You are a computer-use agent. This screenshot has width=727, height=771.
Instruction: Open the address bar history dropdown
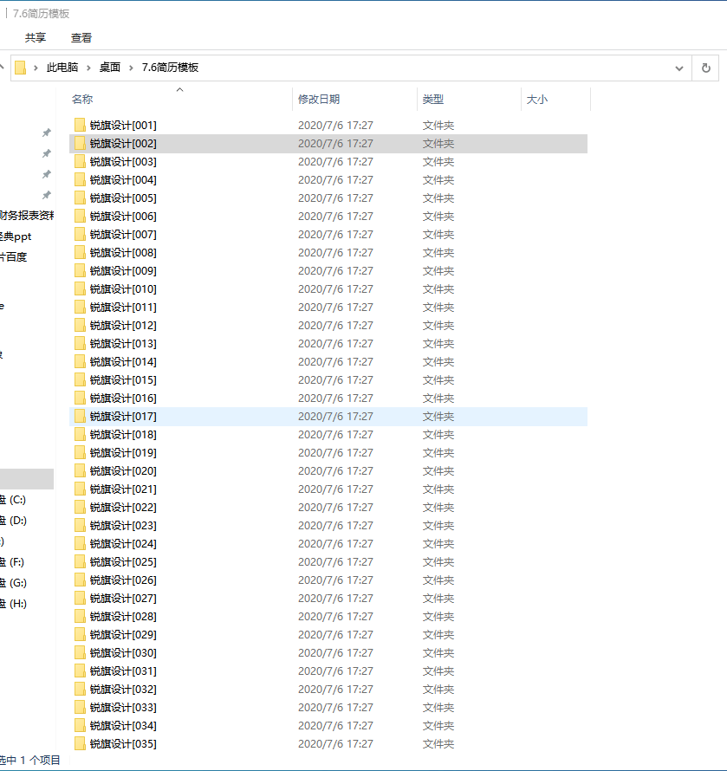(679, 68)
